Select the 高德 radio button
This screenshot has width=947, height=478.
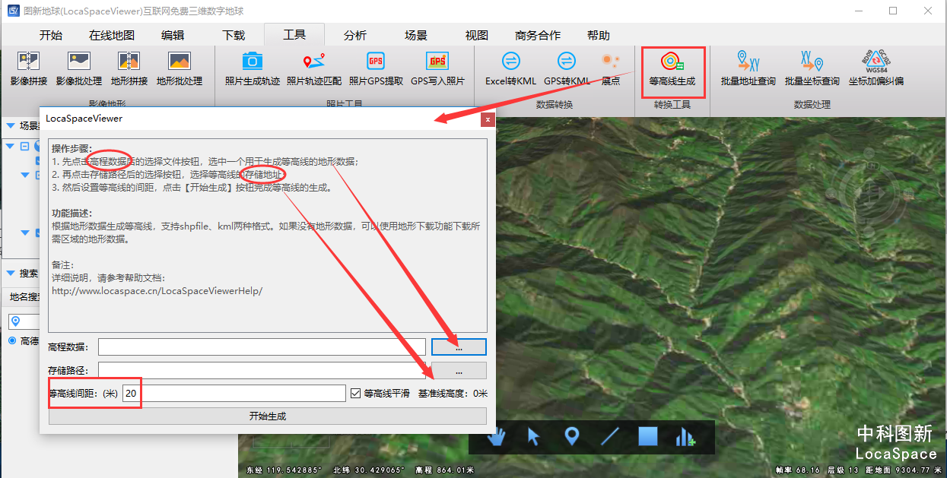click(12, 340)
